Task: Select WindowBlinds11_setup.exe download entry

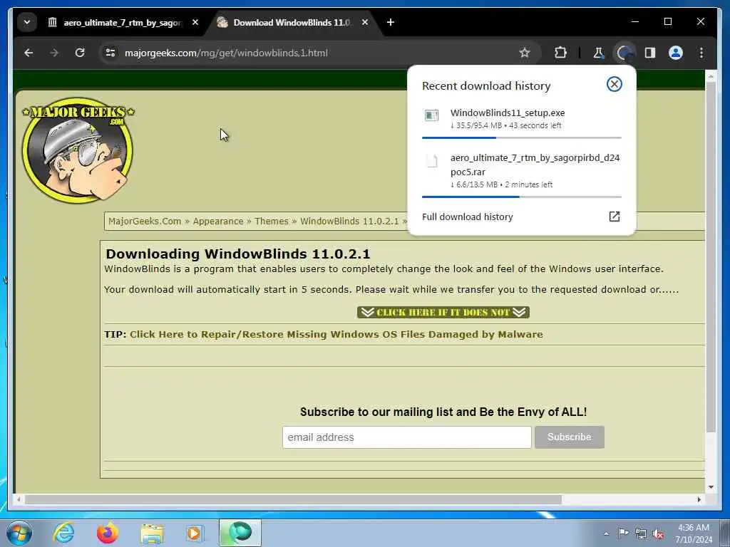Action: tap(521, 123)
